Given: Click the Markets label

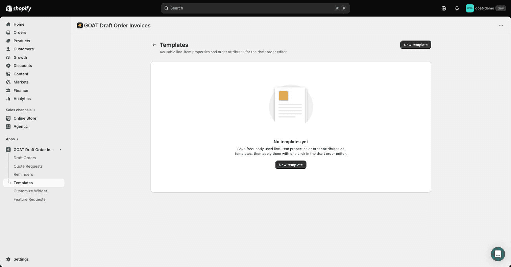Looking at the screenshot, I should 21,82.
